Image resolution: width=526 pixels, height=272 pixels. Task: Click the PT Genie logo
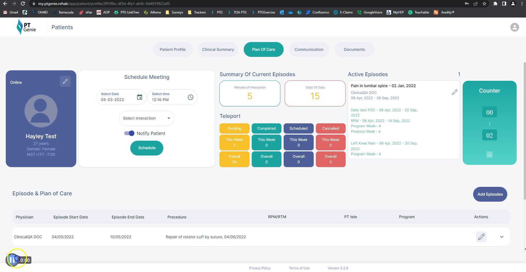pos(27,27)
